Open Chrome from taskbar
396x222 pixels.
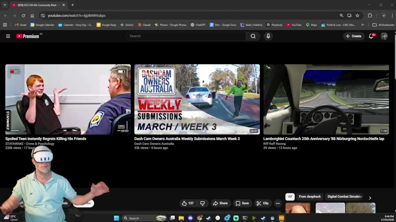(x=200, y=218)
